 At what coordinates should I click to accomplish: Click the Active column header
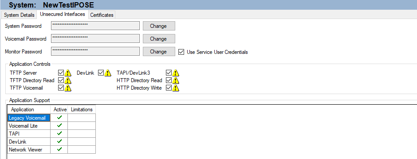point(59,109)
